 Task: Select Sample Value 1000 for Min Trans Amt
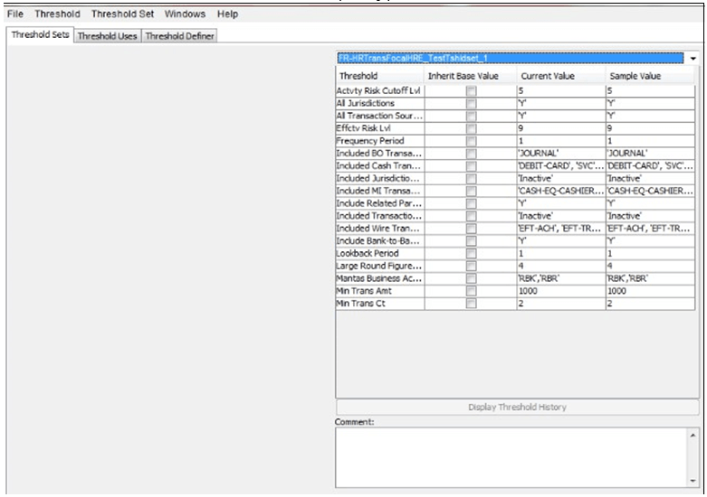650,291
